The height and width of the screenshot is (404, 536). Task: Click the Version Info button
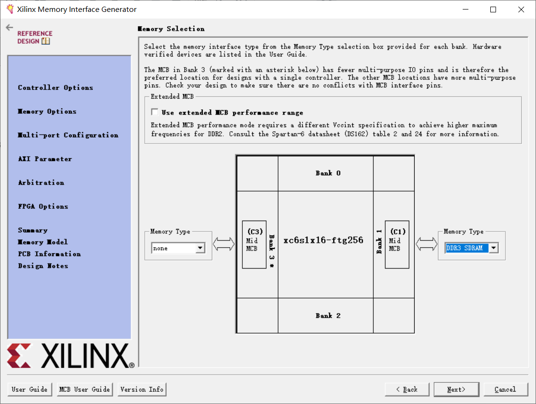(x=142, y=389)
